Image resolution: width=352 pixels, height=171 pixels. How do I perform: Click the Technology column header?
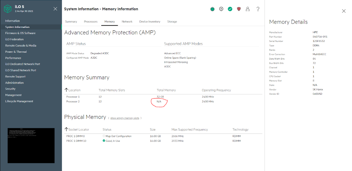pos(240,129)
